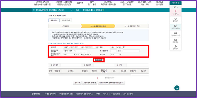This screenshot has height=98, width=197.
Task: Open the 법령정보 gavel icon in sidebar
Action: [175, 47]
